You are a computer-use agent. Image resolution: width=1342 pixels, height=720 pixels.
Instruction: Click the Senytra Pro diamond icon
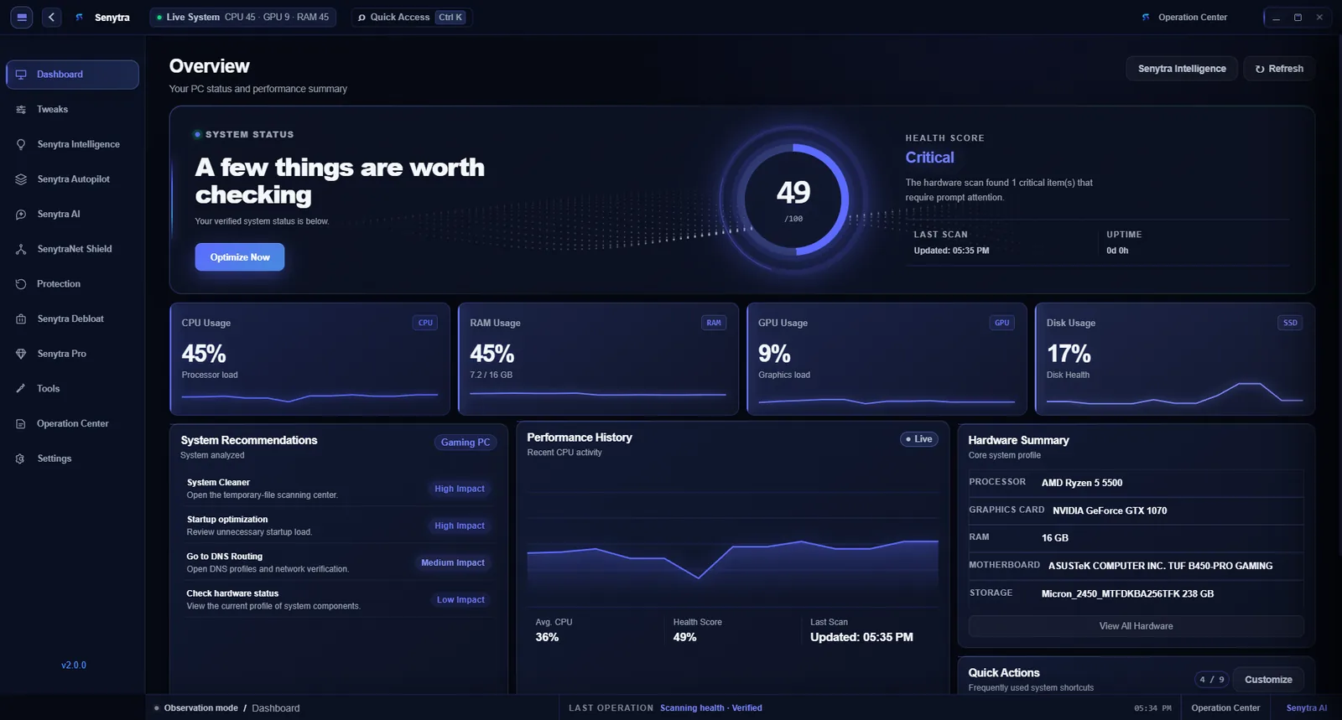pyautogui.click(x=21, y=354)
